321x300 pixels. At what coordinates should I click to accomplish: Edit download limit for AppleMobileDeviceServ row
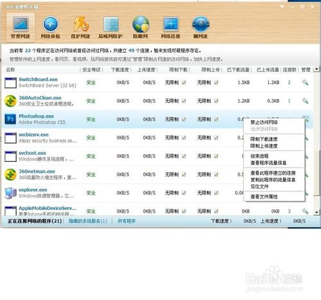184,211
